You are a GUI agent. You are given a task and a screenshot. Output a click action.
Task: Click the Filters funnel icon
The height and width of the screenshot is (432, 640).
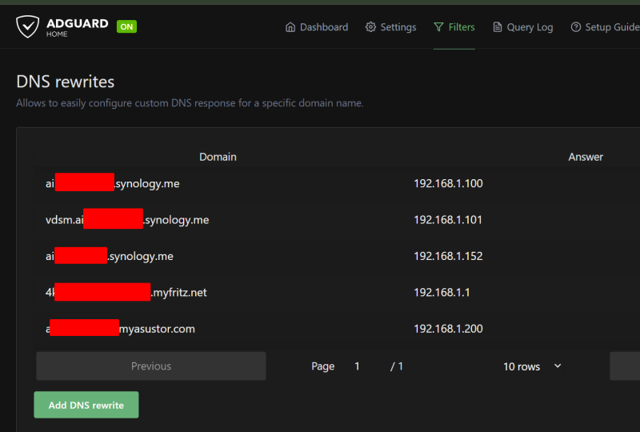438,27
